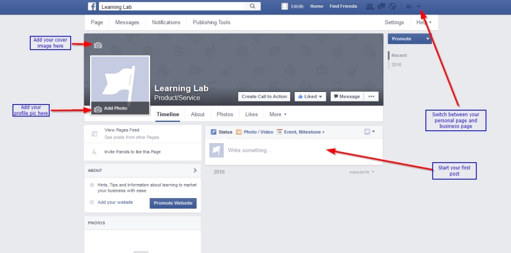Focus the Learning Lab search field
Screen dimensions: 511x253
(x=171, y=6)
